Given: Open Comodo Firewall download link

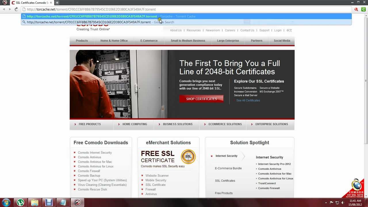Looking at the screenshot, I should [89, 171].
